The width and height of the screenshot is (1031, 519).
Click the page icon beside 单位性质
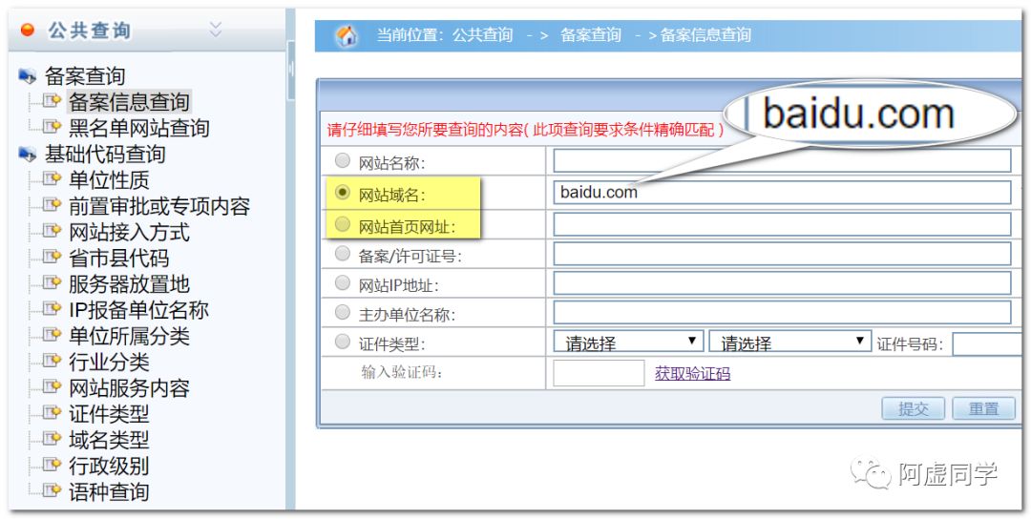click(53, 179)
